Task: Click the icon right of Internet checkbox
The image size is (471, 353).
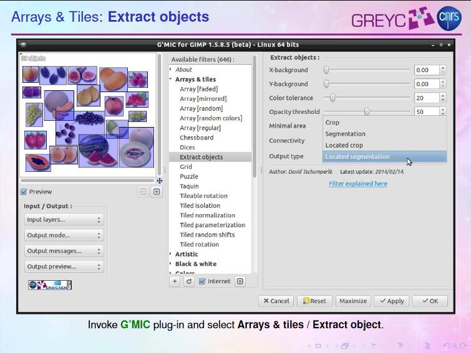Action: point(240,281)
